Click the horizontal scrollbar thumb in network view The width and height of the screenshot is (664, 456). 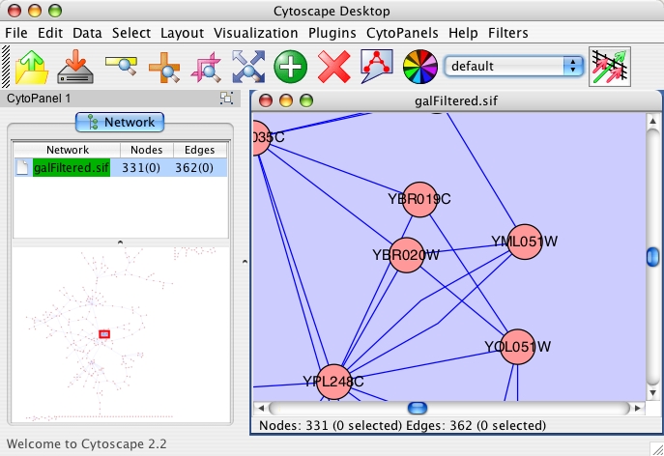417,409
